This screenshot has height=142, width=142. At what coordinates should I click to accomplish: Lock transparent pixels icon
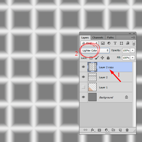[x=91, y=58]
